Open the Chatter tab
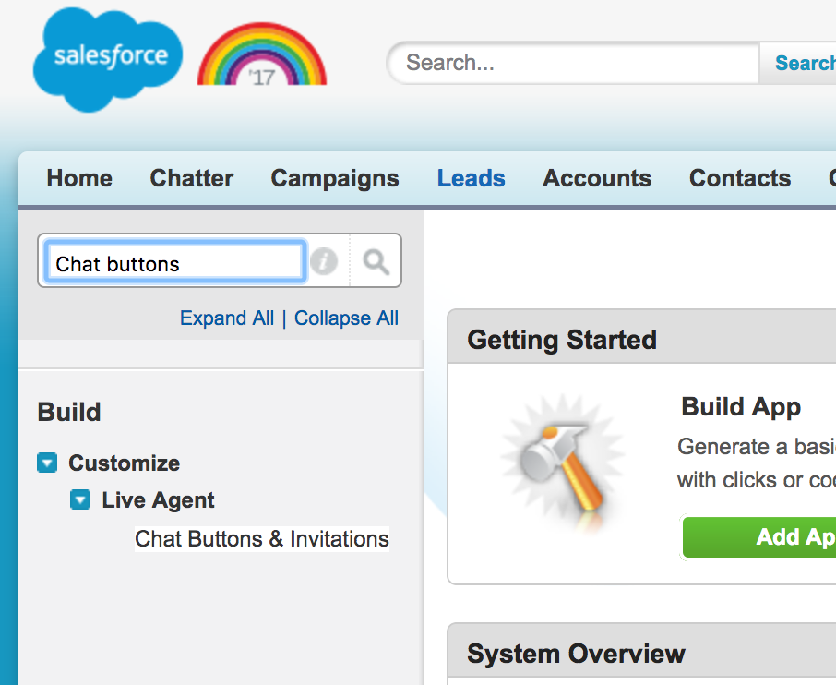 tap(191, 178)
